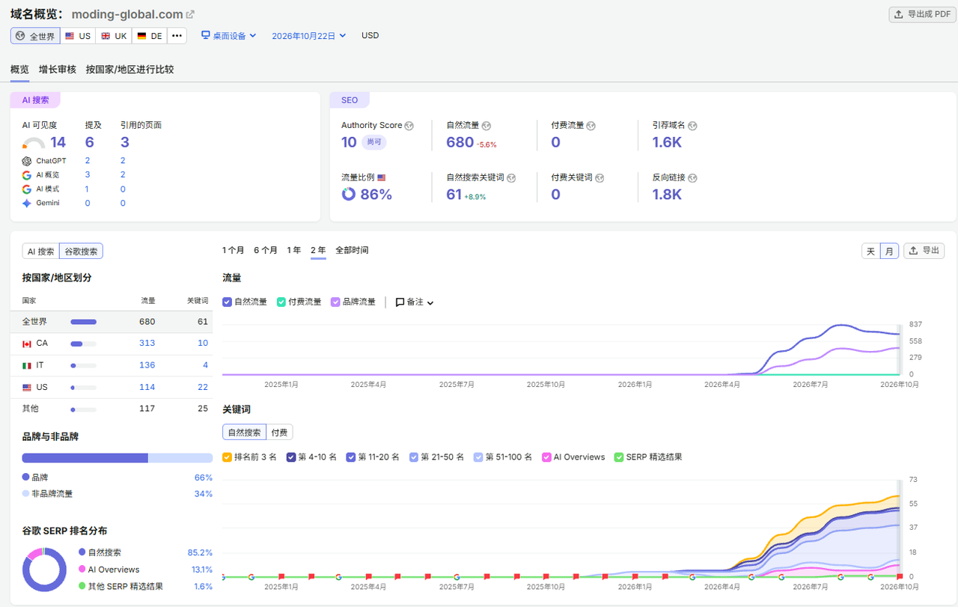The width and height of the screenshot is (958, 607).
Task: Select the US country filter button
Action: click(77, 36)
